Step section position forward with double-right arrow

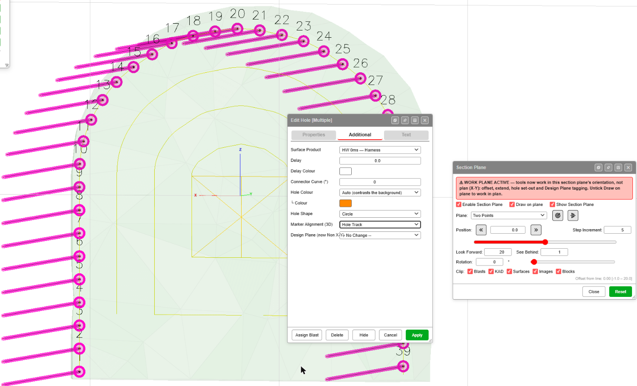click(536, 230)
